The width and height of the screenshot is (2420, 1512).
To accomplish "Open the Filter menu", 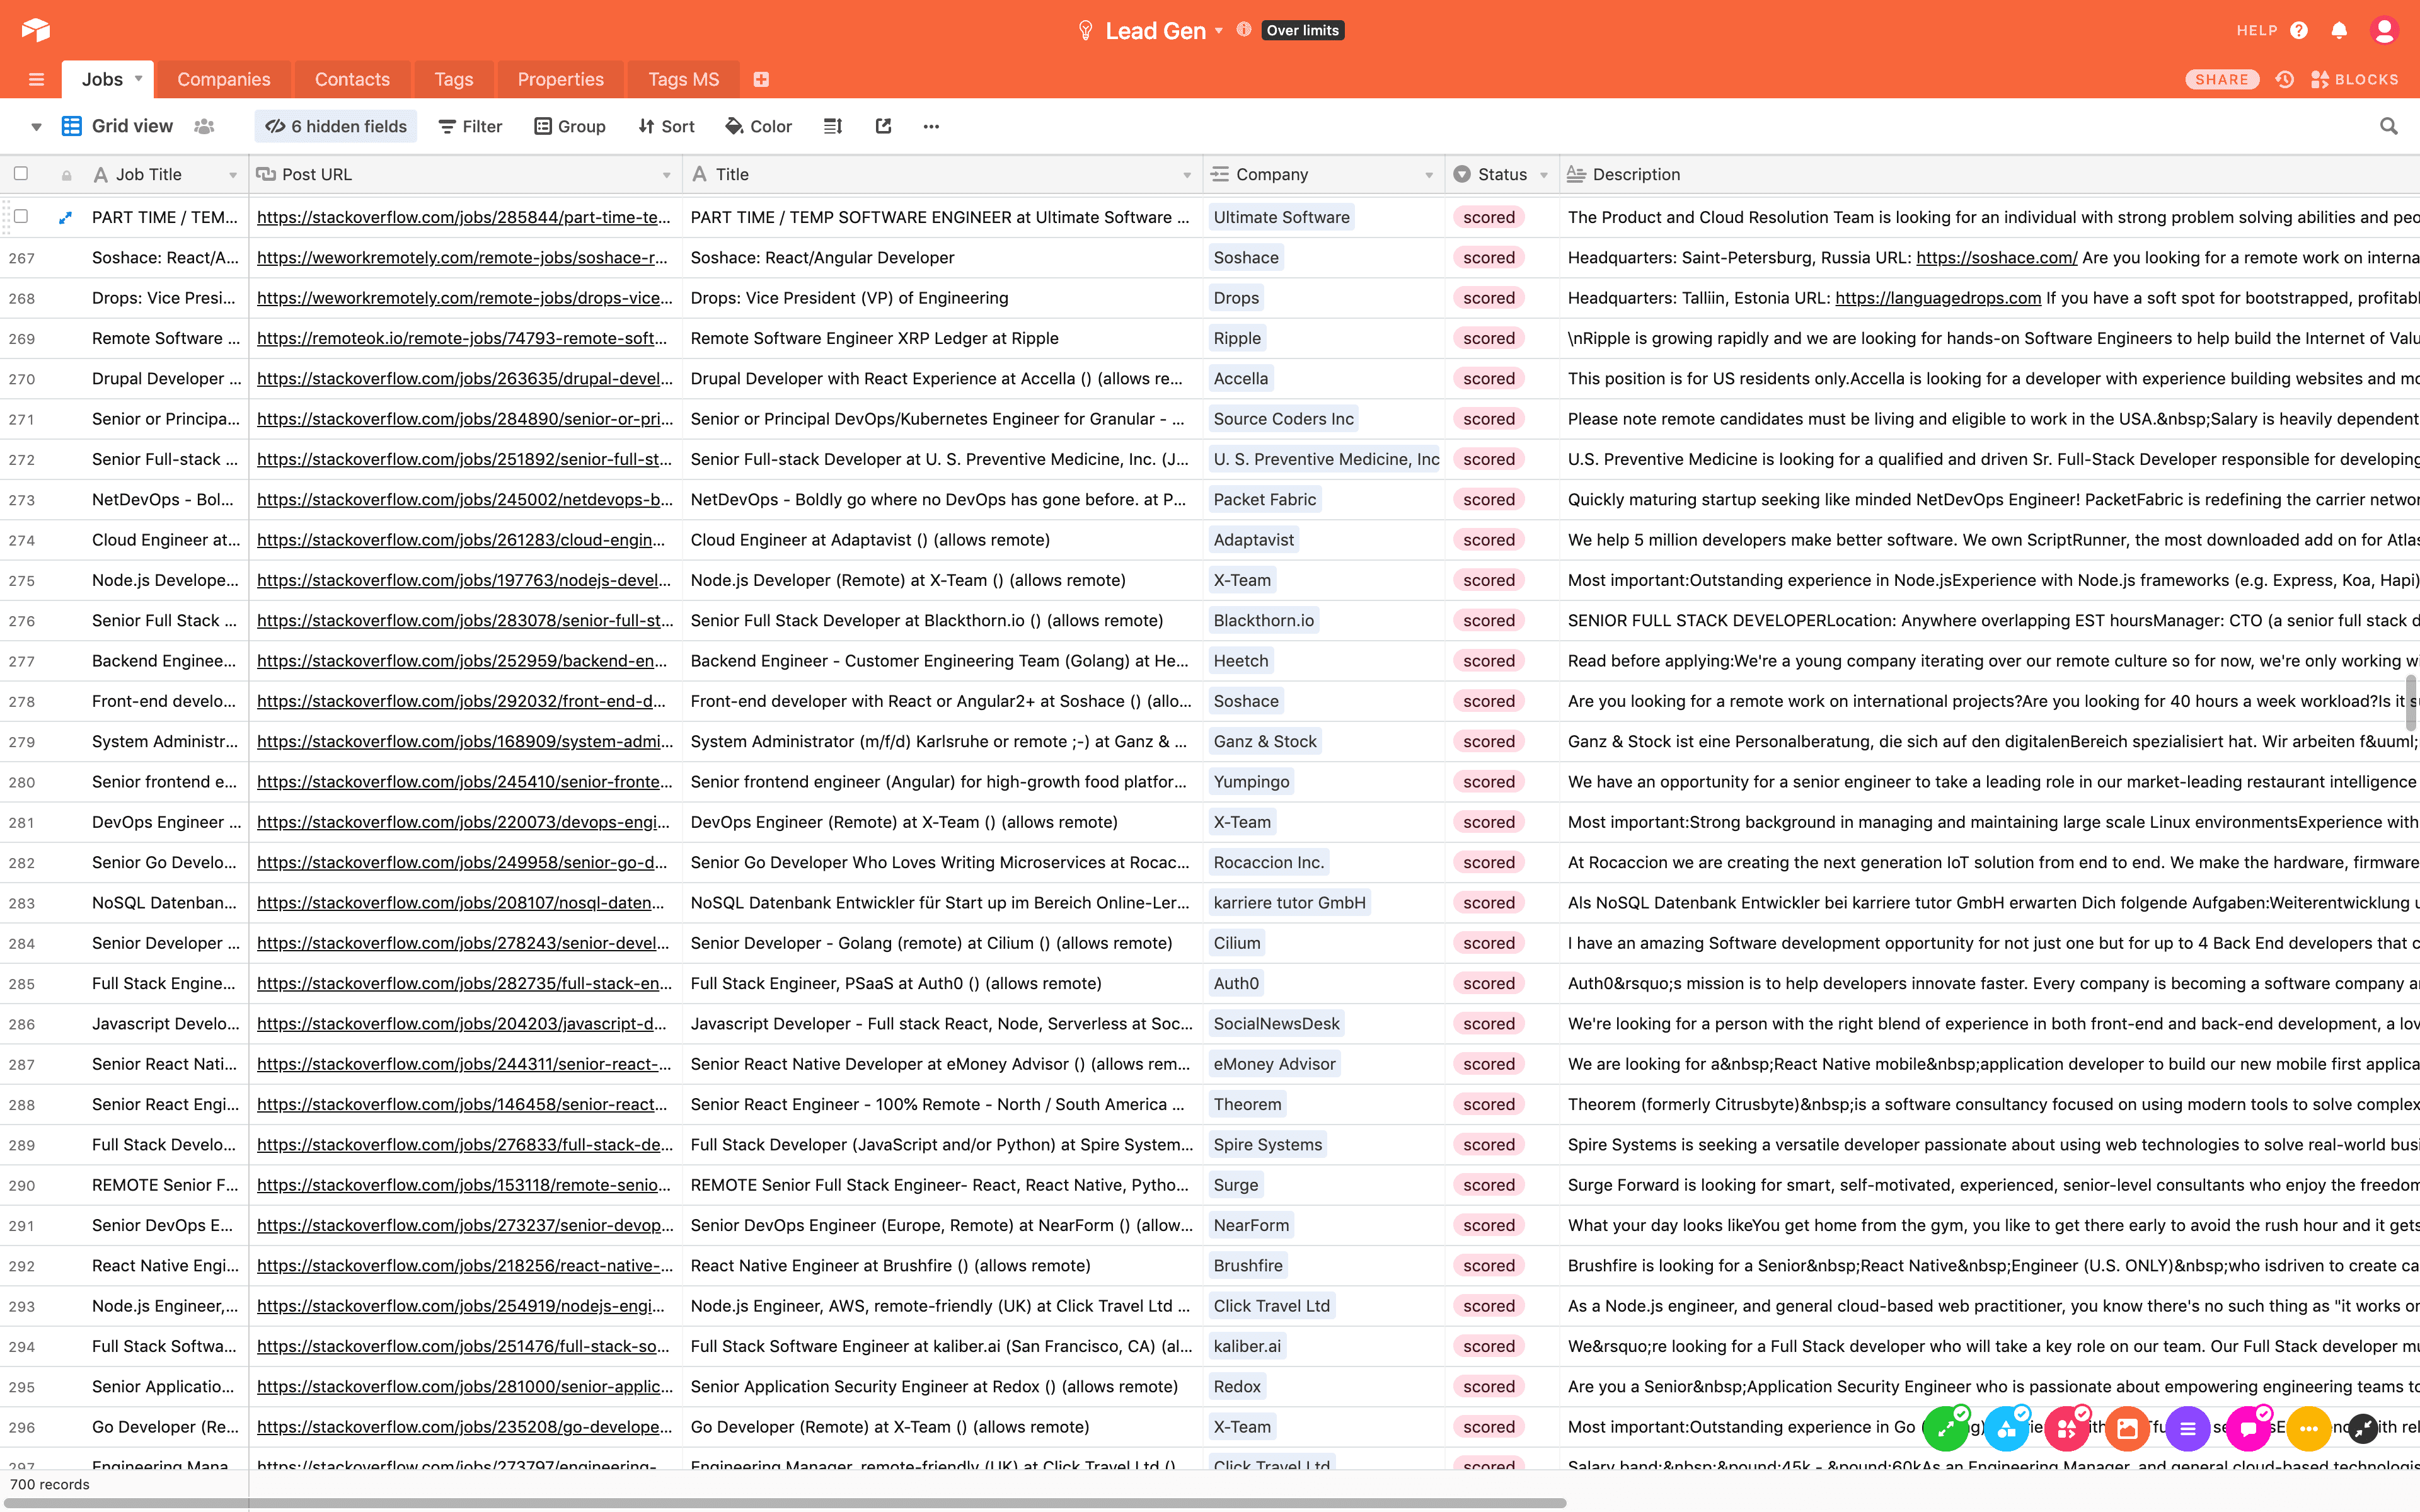I will click(x=470, y=126).
